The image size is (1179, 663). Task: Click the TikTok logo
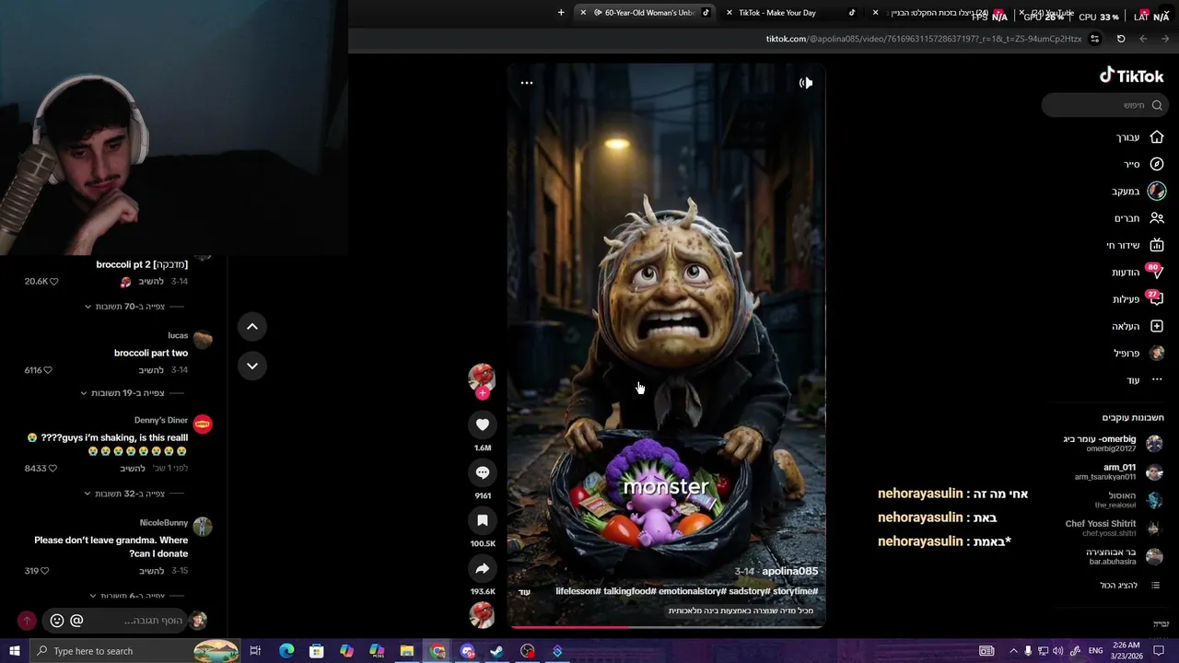tap(1132, 76)
